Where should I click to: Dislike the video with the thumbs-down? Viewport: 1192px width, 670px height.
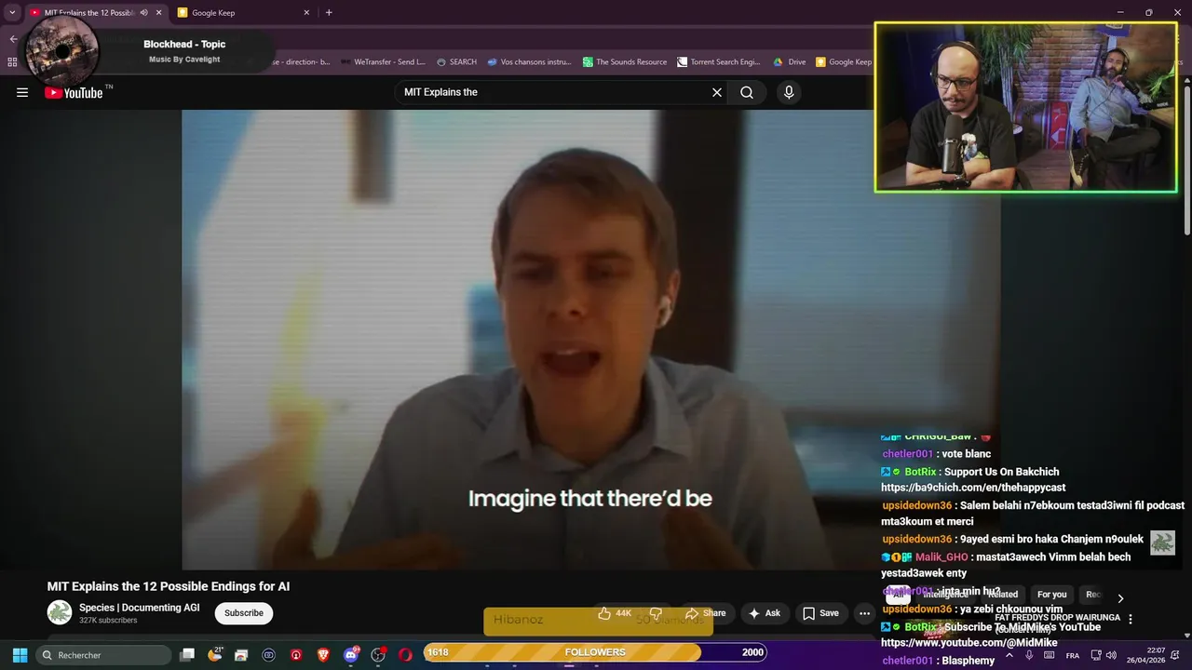tap(656, 613)
